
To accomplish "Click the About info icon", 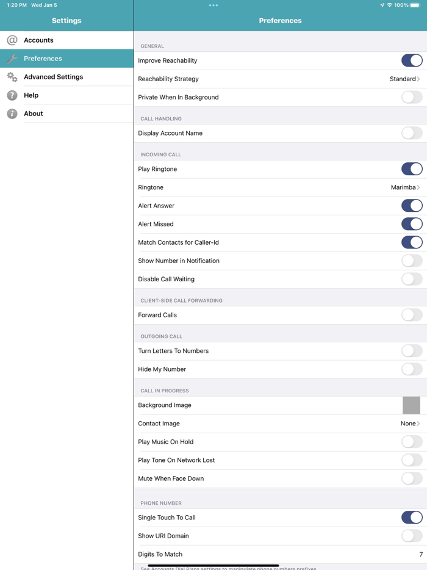I will pyautogui.click(x=12, y=114).
